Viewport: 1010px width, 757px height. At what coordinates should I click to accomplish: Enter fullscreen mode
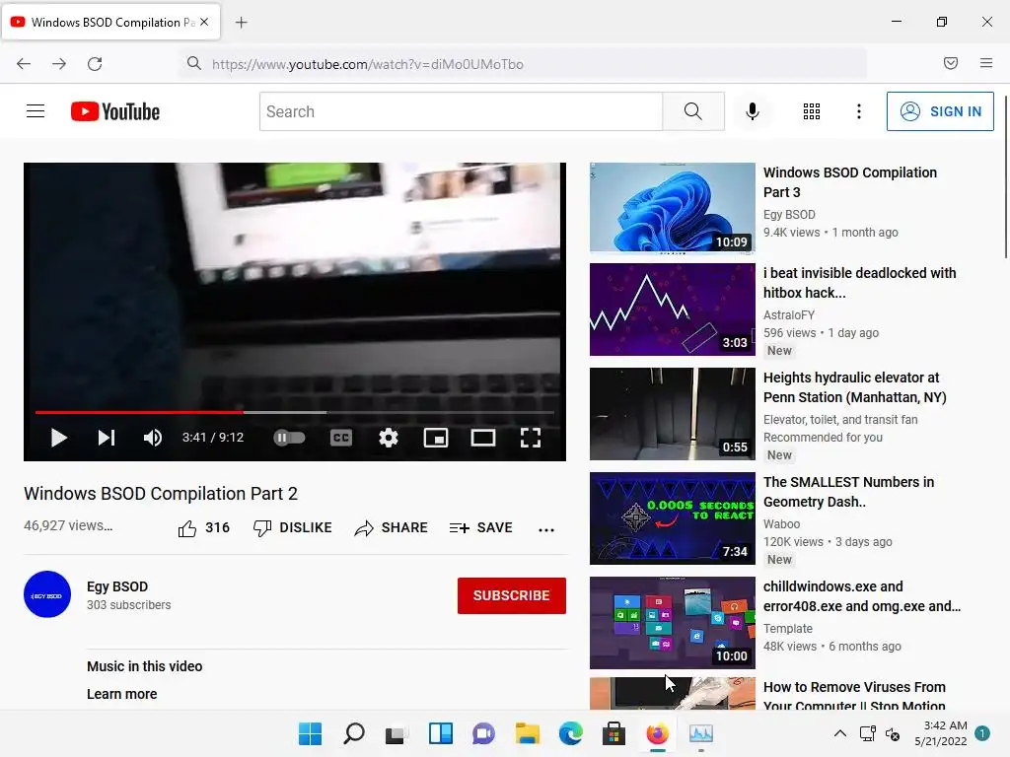click(530, 438)
